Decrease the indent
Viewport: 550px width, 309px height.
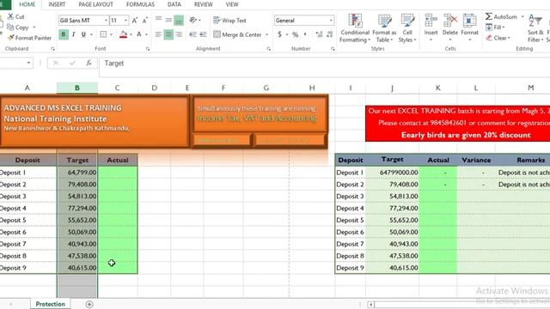click(x=192, y=34)
